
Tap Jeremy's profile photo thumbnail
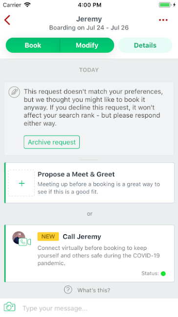point(19,237)
